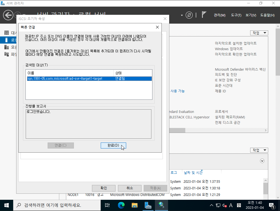Click the 상태 column header
This screenshot has width=280, height=211.
(133, 73)
